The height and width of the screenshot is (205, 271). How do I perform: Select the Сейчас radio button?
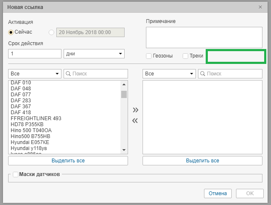click(11, 32)
